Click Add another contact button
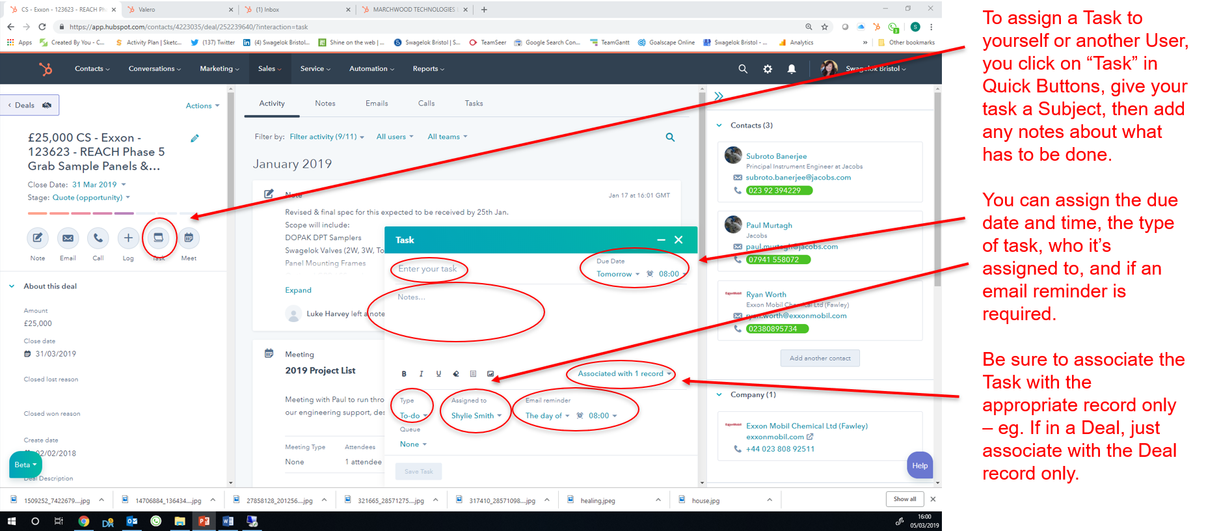1206x531 pixels. click(820, 359)
